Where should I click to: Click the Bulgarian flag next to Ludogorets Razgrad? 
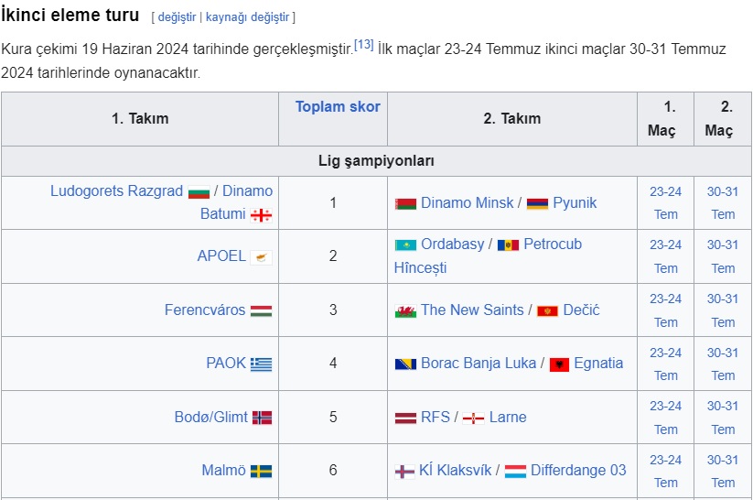coord(199,192)
